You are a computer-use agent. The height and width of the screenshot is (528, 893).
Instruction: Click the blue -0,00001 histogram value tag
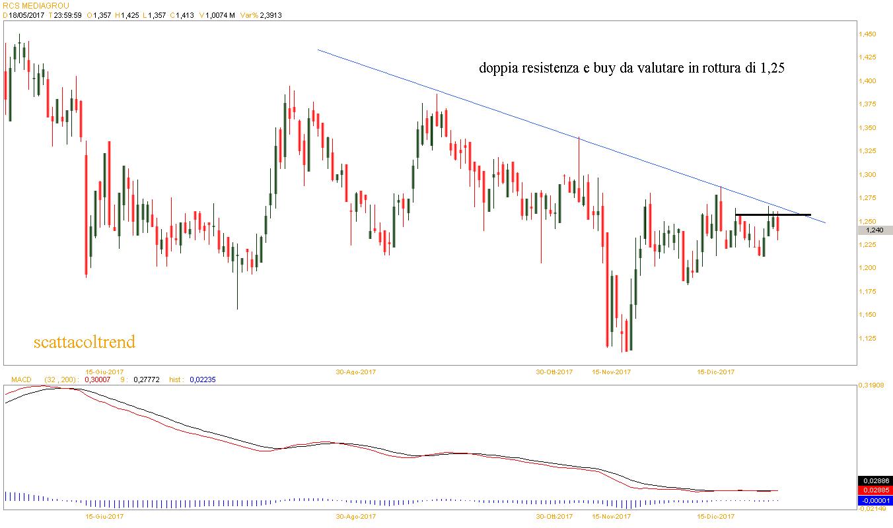click(x=875, y=501)
